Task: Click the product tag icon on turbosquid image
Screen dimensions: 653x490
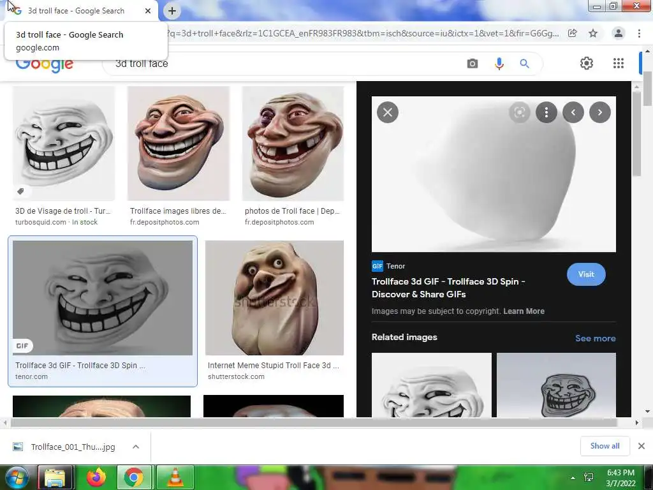Action: 20,191
